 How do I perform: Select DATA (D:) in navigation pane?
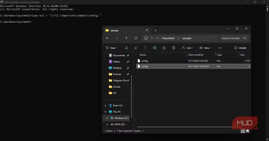[x=119, y=125]
